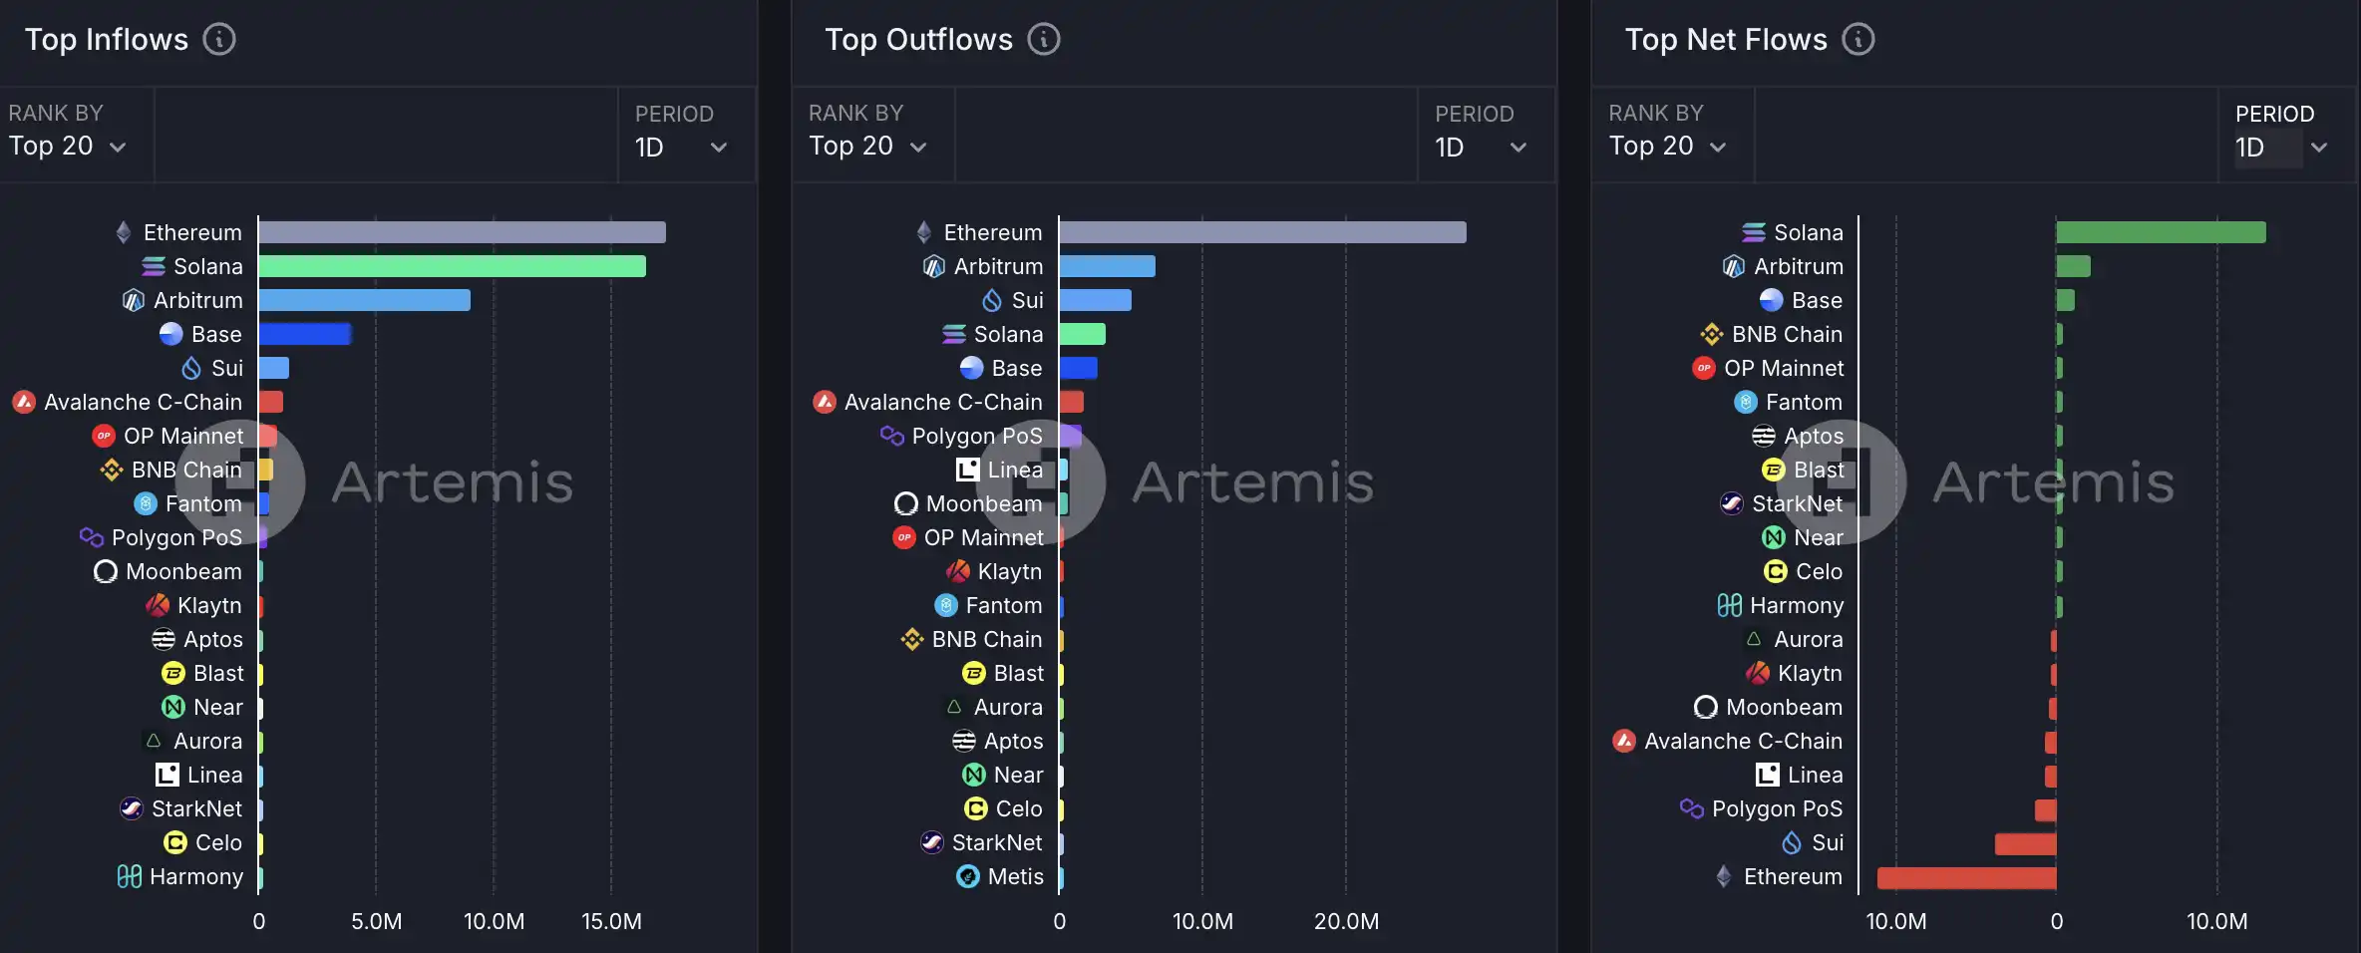
Task: Click the Solana logo in Top Net Flows
Action: [1754, 232]
